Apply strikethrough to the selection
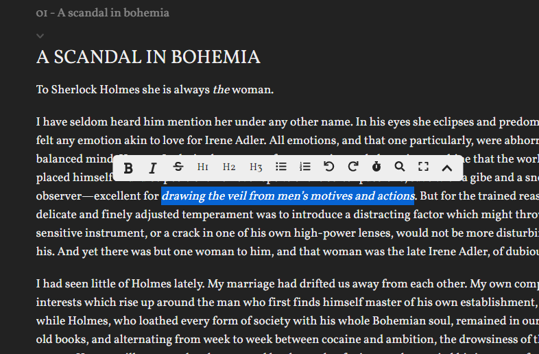Image resolution: width=539 pixels, height=354 pixels. pos(178,167)
